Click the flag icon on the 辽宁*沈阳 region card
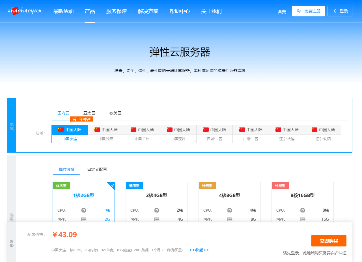 coord(314,129)
